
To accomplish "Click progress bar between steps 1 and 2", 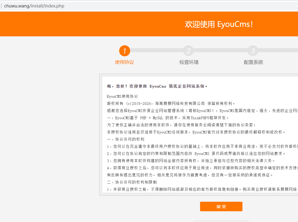I will click(x=156, y=51).
